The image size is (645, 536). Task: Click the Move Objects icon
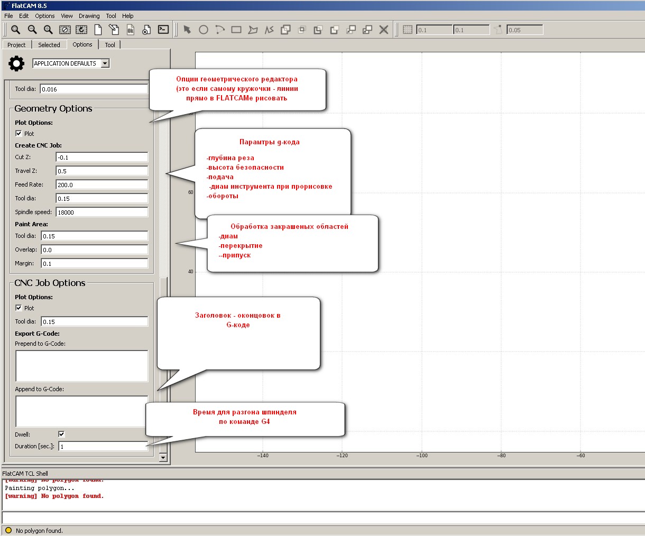[x=351, y=30]
